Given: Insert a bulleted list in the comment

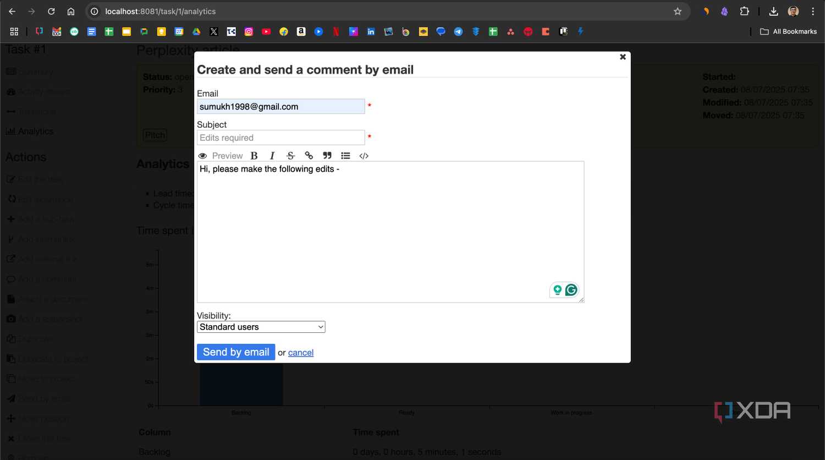Looking at the screenshot, I should tap(345, 156).
